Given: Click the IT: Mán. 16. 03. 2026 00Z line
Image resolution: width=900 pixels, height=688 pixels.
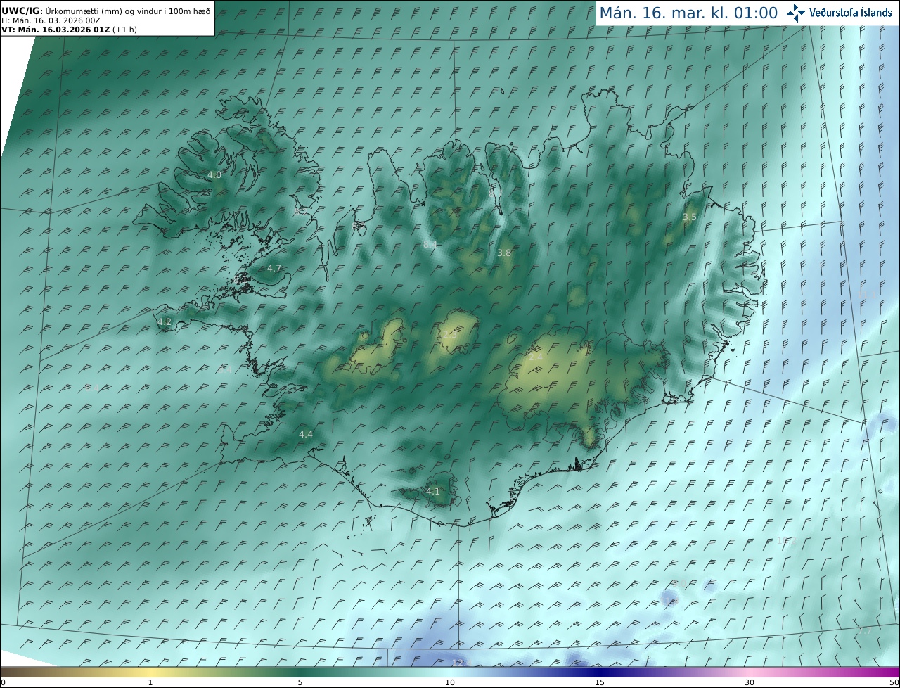Looking at the screenshot, I should point(51,20).
